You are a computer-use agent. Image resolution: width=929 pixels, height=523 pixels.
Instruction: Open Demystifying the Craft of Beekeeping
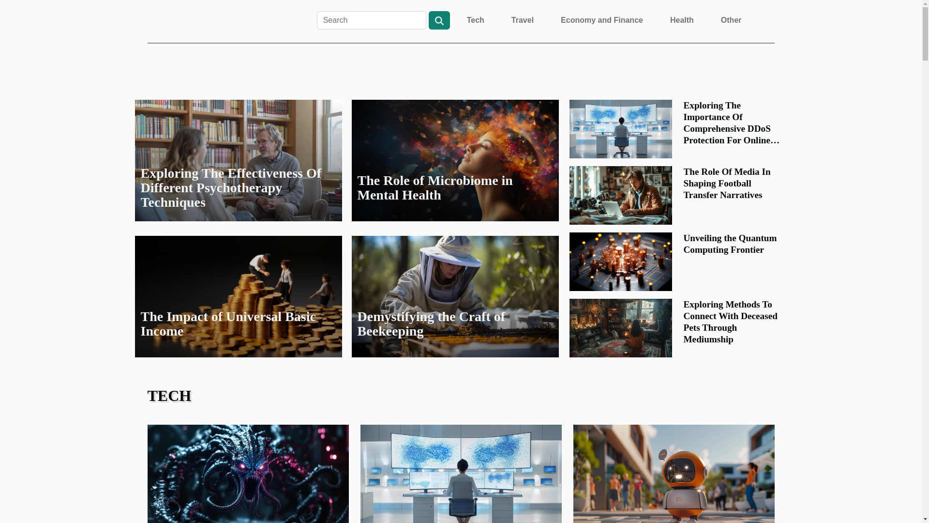pos(431,324)
